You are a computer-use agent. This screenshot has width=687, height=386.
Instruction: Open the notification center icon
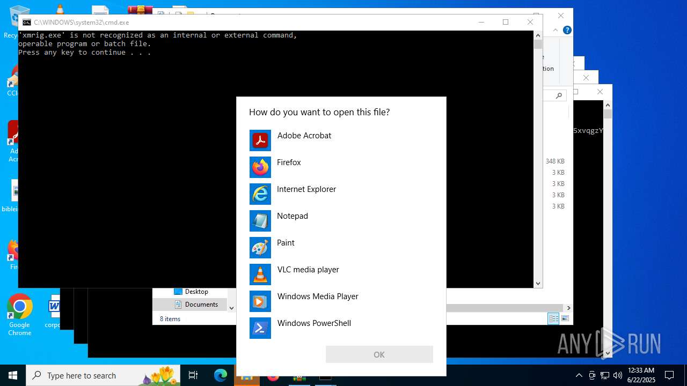[x=669, y=375]
